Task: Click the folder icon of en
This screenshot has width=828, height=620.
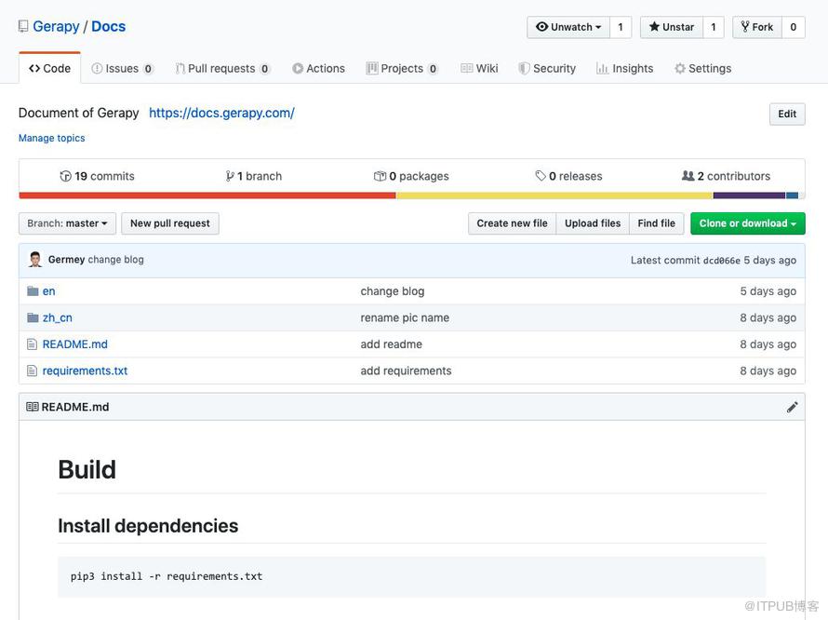Action: [x=33, y=291]
